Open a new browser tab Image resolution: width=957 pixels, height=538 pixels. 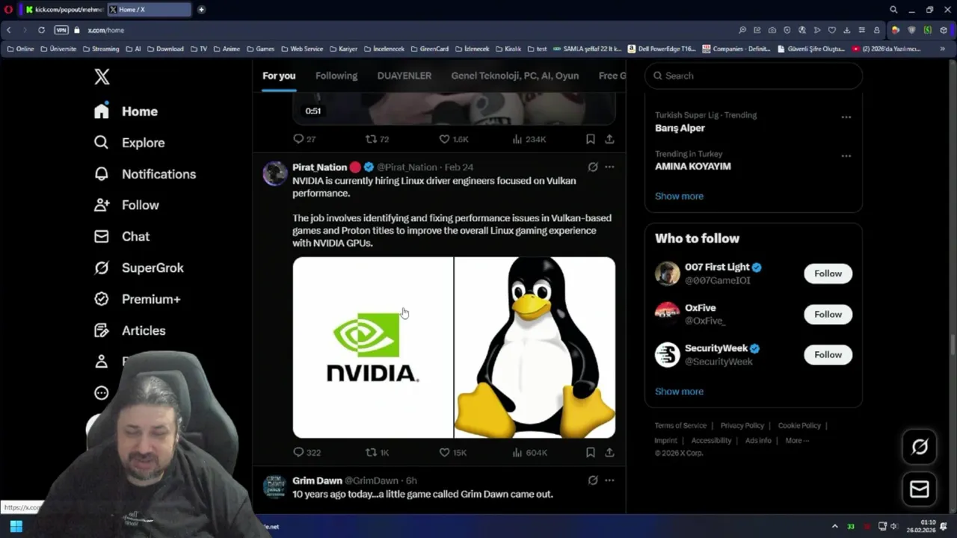pyautogui.click(x=201, y=10)
